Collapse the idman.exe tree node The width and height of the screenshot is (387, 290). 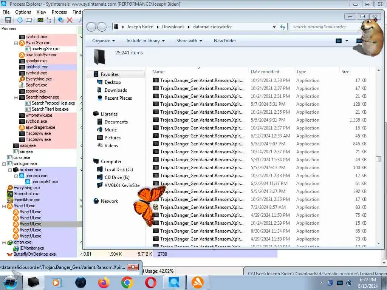click(x=4, y=242)
